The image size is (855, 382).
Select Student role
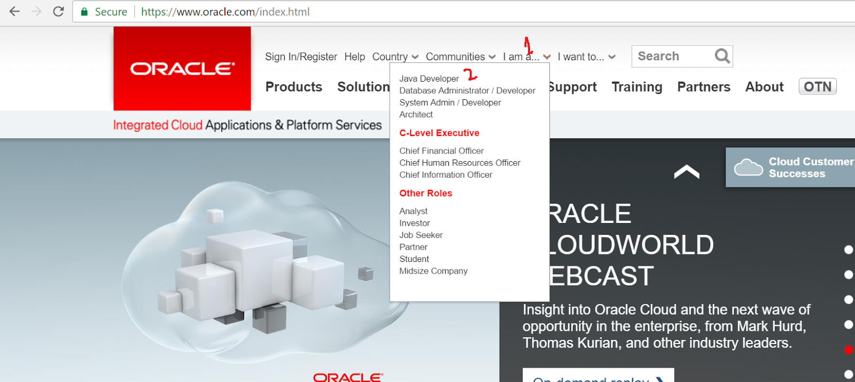click(414, 259)
